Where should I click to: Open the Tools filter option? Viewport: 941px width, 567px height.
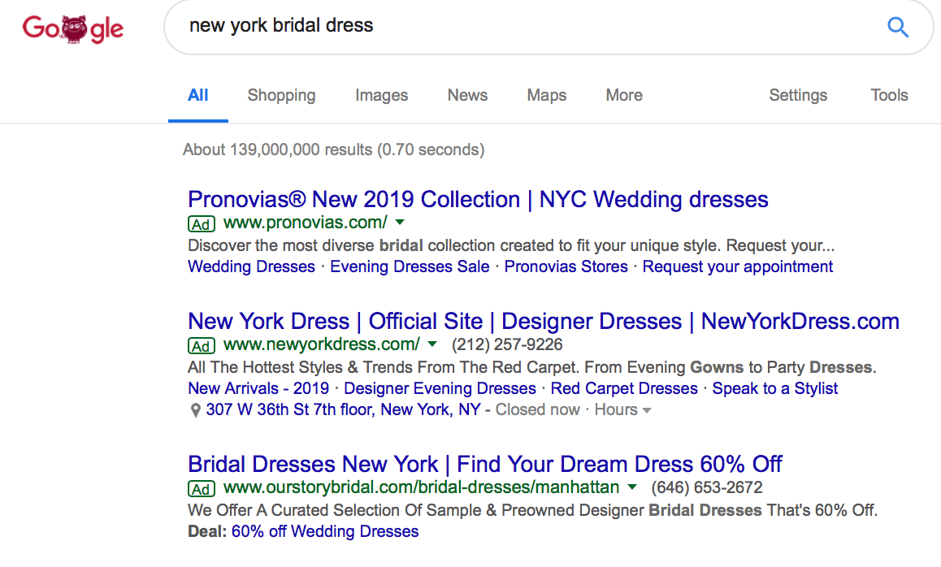[x=889, y=95]
